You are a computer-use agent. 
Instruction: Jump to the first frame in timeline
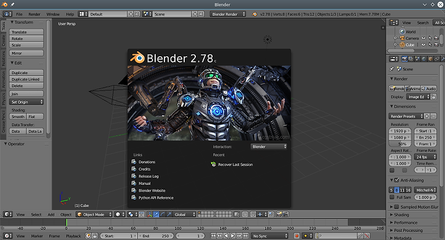click(x=213, y=236)
